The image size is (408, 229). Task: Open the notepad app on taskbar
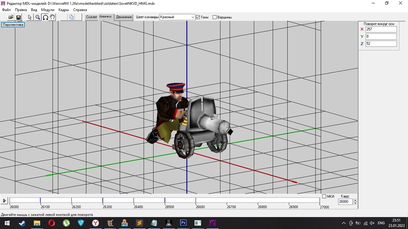click(154, 223)
